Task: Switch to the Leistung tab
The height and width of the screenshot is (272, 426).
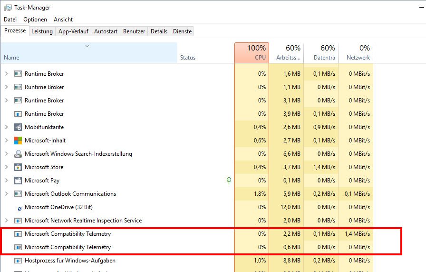Action: click(x=42, y=31)
